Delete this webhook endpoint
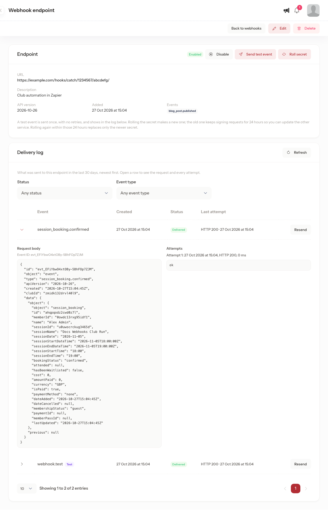The width and height of the screenshot is (328, 510). click(306, 28)
